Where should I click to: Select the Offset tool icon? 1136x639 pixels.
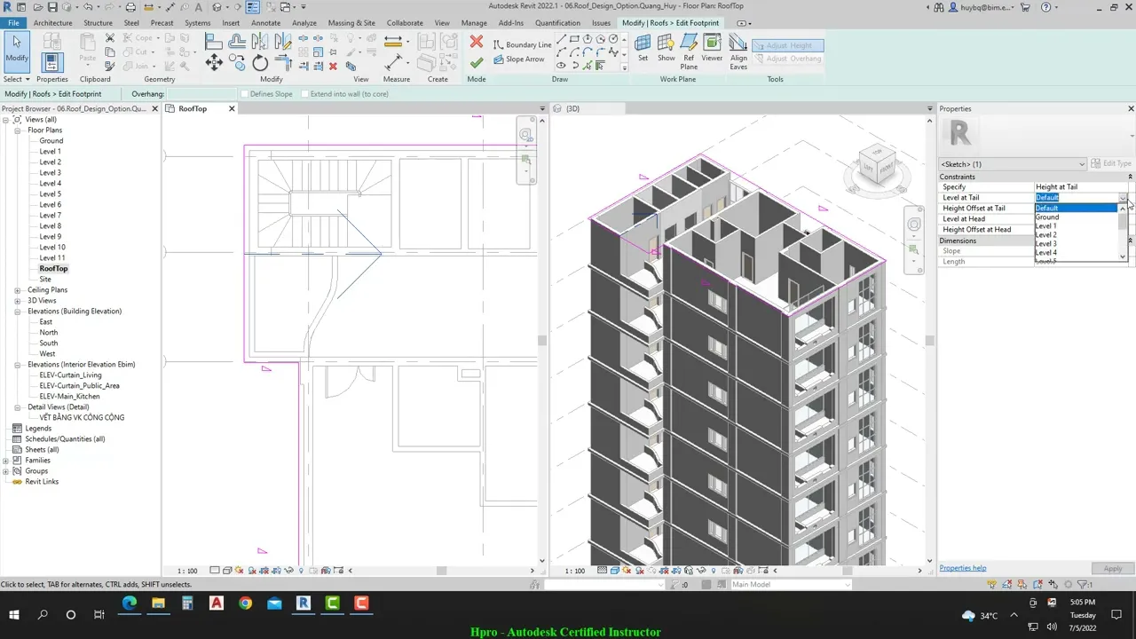pyautogui.click(x=237, y=42)
